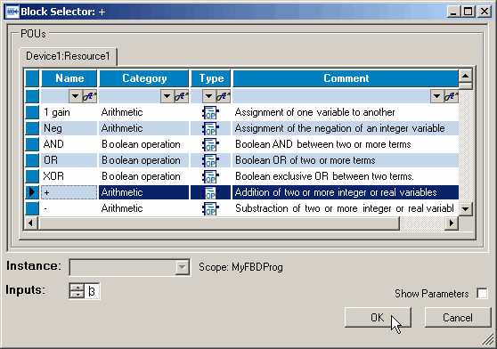Click comment 'Boolean OR of two or more terms'
The image size is (497, 349).
click(x=305, y=160)
